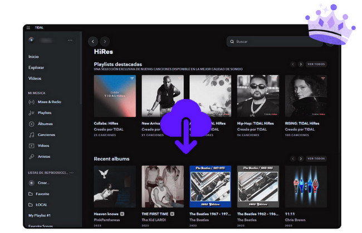
Task: Show previous Recent albums items
Action: (293, 158)
